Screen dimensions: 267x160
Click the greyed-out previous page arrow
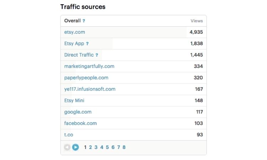[67, 147]
